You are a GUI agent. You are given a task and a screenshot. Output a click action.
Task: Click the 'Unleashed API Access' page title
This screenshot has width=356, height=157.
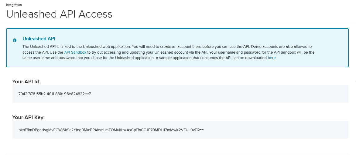[x=59, y=14]
